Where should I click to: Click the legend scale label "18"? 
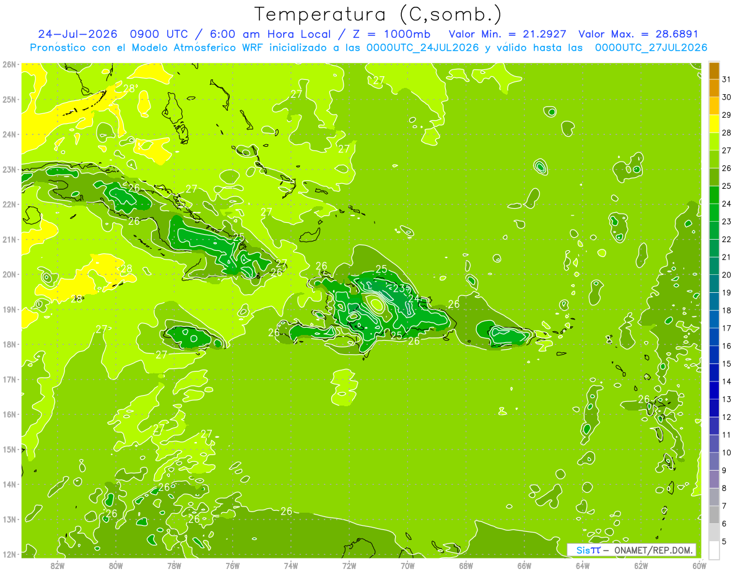[x=726, y=310]
